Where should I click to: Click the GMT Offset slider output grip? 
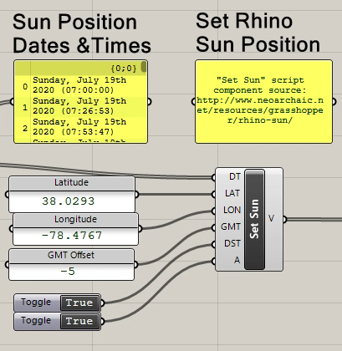click(135, 265)
